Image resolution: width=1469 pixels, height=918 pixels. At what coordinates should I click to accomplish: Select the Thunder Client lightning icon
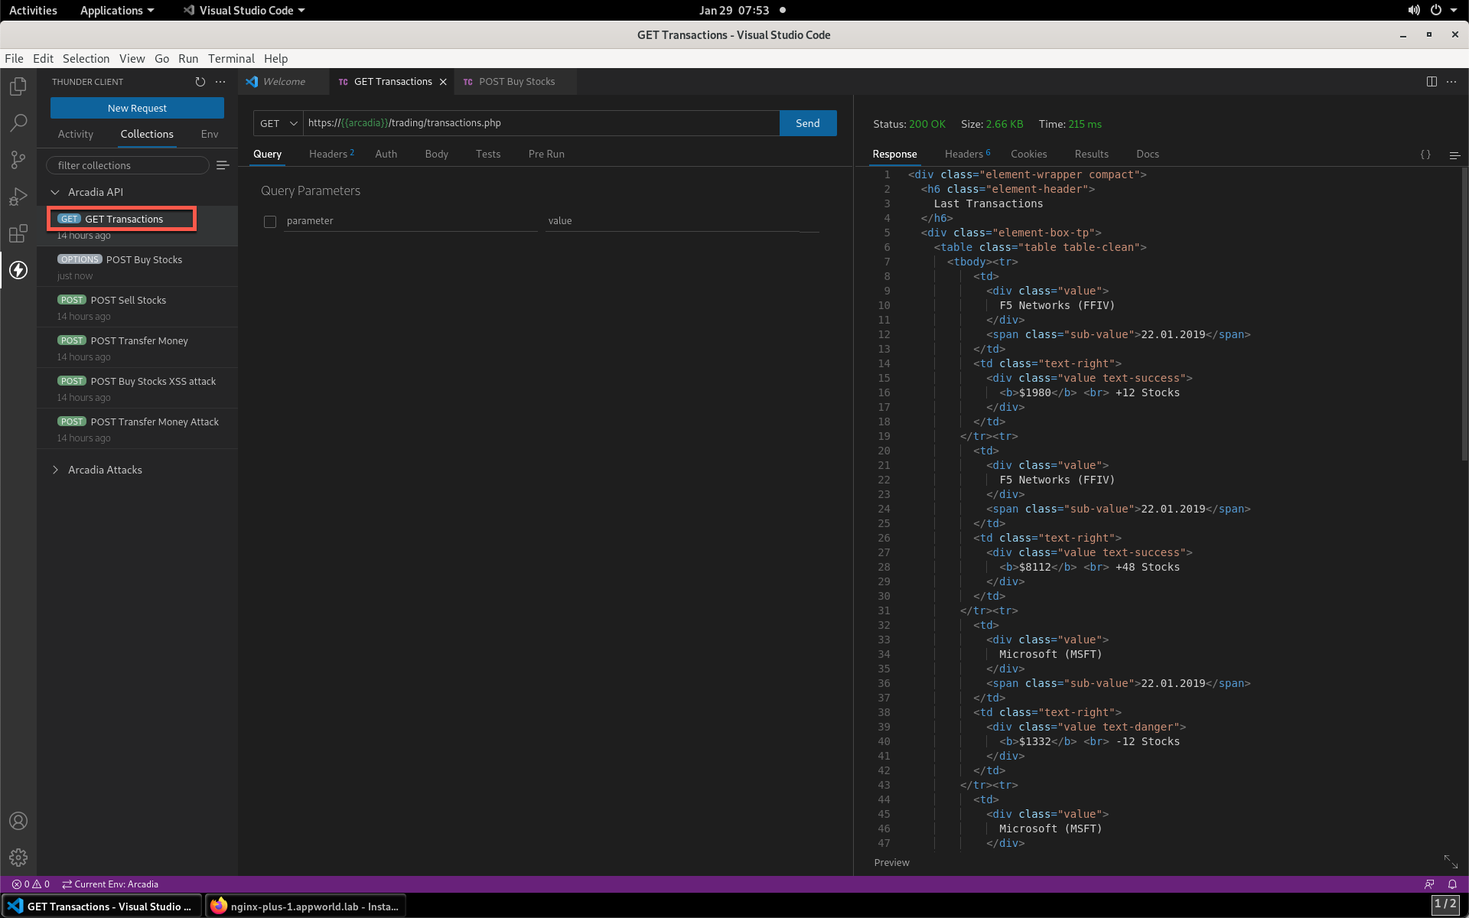pos(18,270)
